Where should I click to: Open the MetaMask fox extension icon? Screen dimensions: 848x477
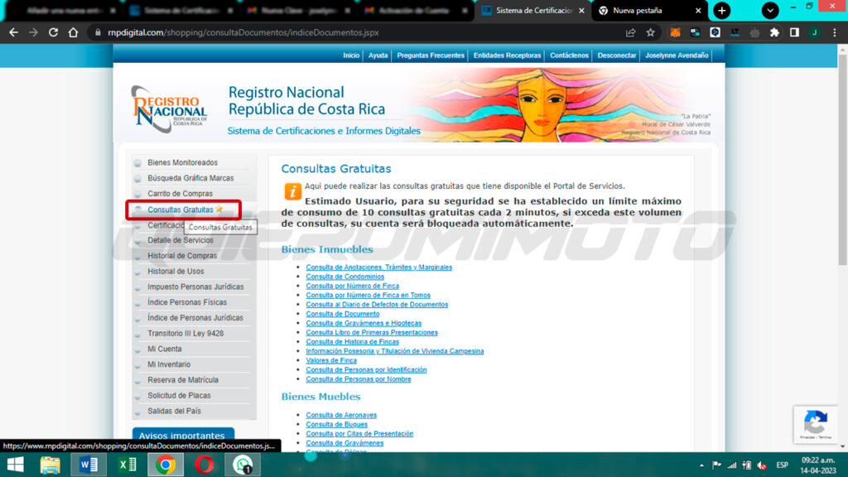(x=675, y=32)
